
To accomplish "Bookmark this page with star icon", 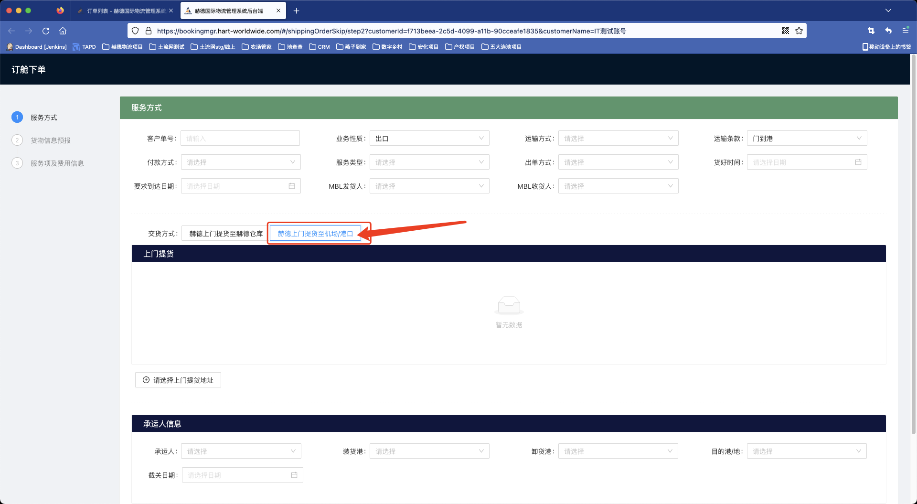I will (799, 31).
